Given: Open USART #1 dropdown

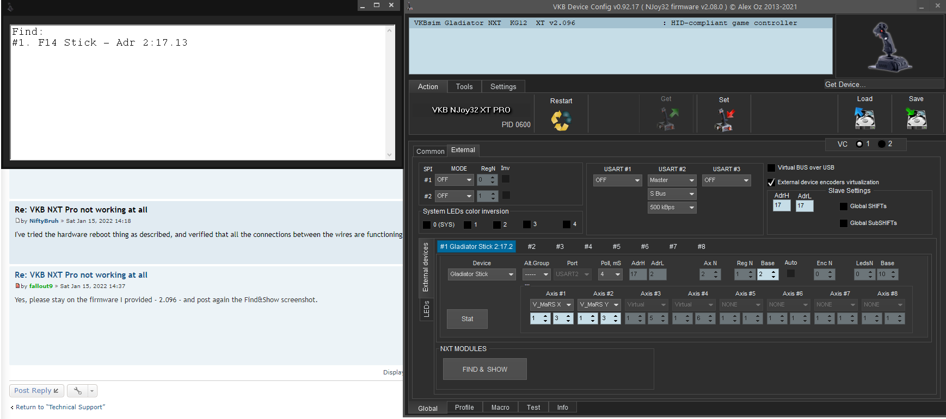Looking at the screenshot, I should click(x=618, y=180).
